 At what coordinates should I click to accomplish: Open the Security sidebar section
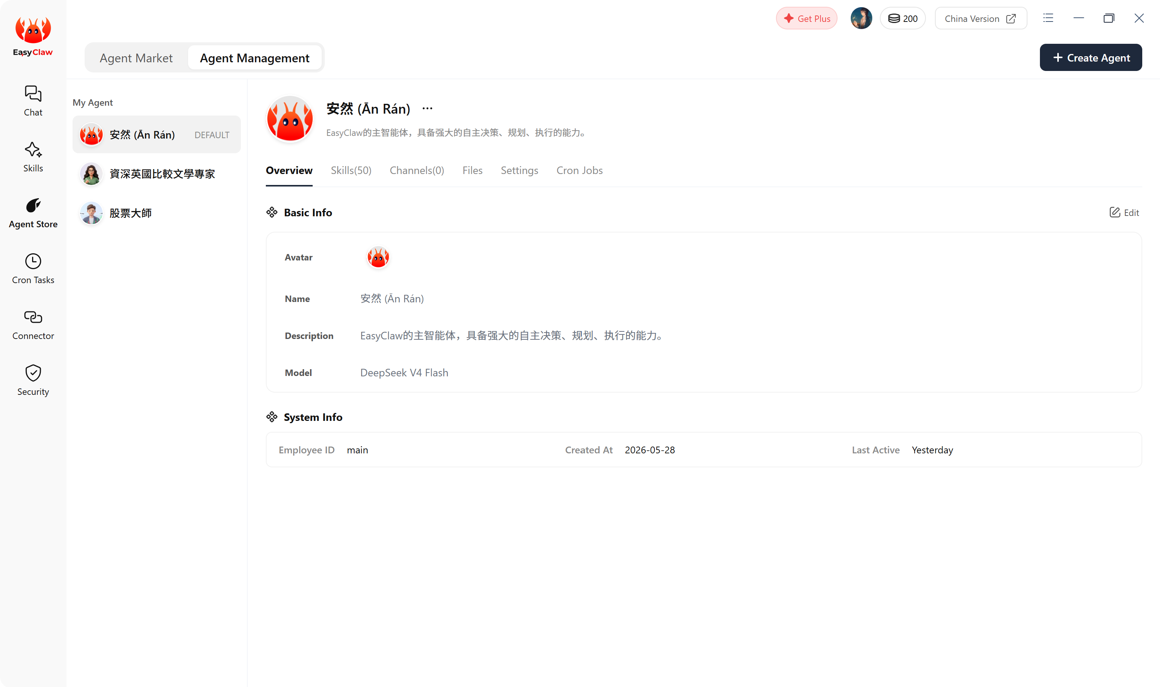tap(33, 380)
